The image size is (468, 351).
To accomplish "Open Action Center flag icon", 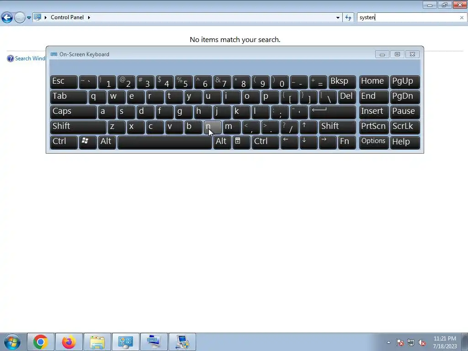I will (x=400, y=342).
